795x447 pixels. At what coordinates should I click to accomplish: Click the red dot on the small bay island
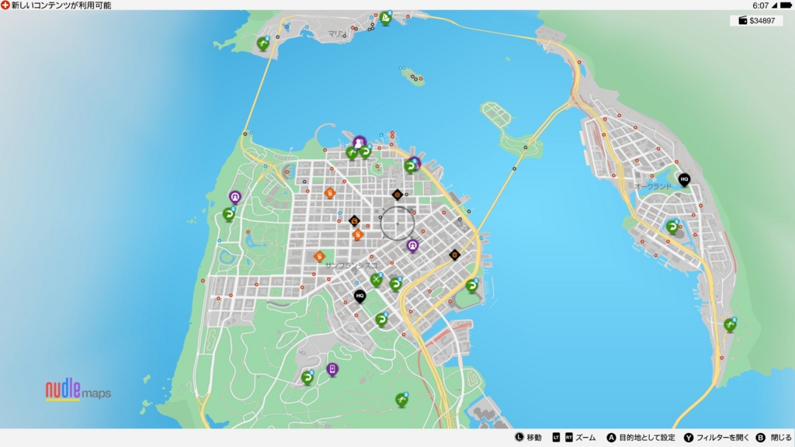pyautogui.click(x=421, y=78)
